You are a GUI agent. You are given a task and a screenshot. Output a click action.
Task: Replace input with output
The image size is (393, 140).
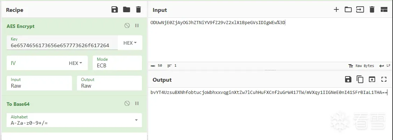coord(372,80)
